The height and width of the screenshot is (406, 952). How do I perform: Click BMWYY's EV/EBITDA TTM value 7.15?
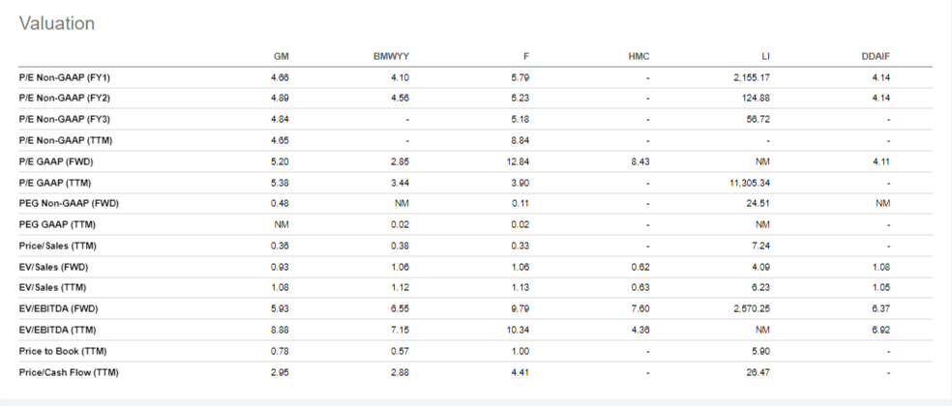pos(401,330)
